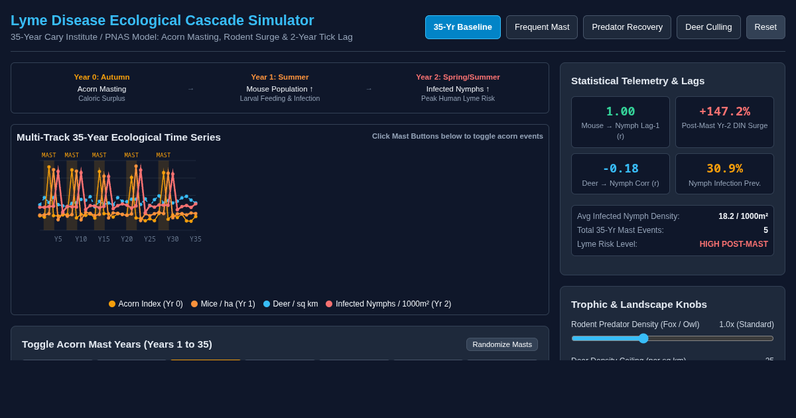
Task: Click the 35-Year Cary Institute / PNAS Model subtitle
Action: pos(182,37)
